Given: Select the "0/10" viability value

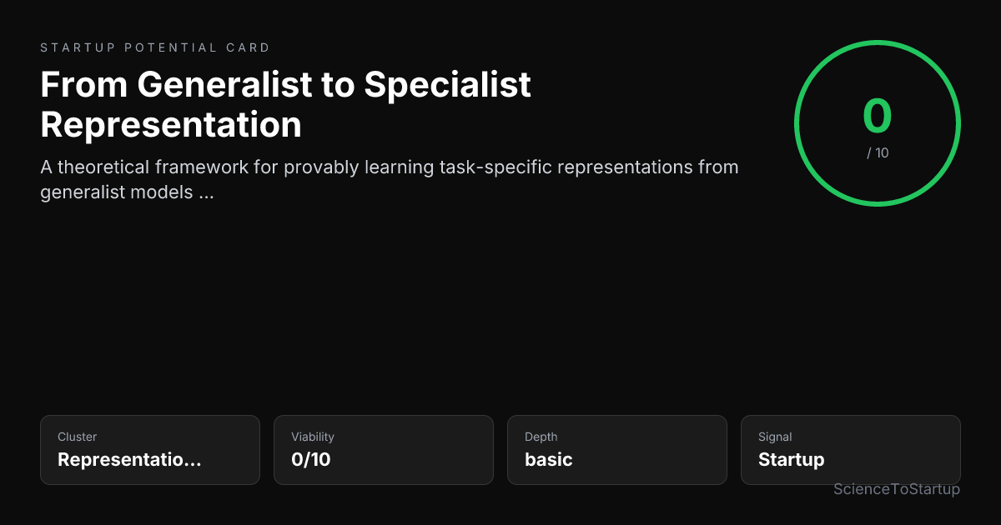Looking at the screenshot, I should tap(311, 459).
